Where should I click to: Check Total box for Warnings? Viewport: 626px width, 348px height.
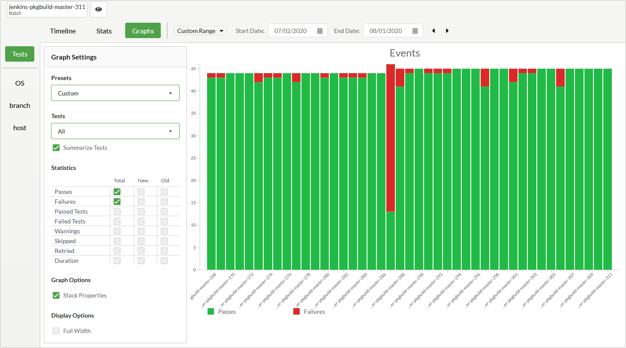[x=117, y=231]
